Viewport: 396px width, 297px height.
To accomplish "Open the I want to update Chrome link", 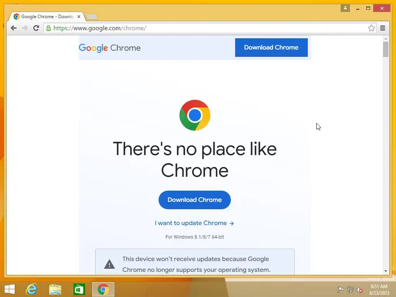I will 194,223.
